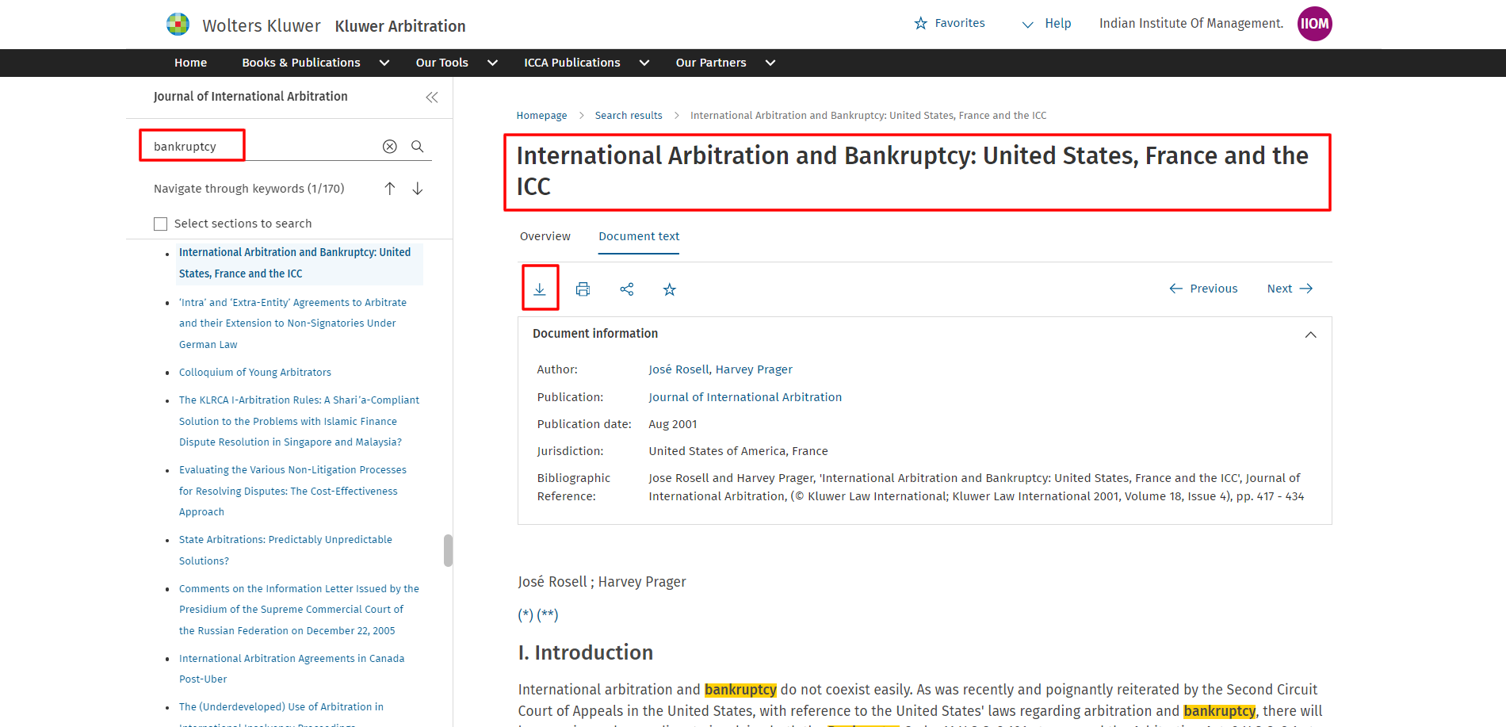Go to the Next document
Viewport: 1506px width, 727px height.
[x=1290, y=289]
